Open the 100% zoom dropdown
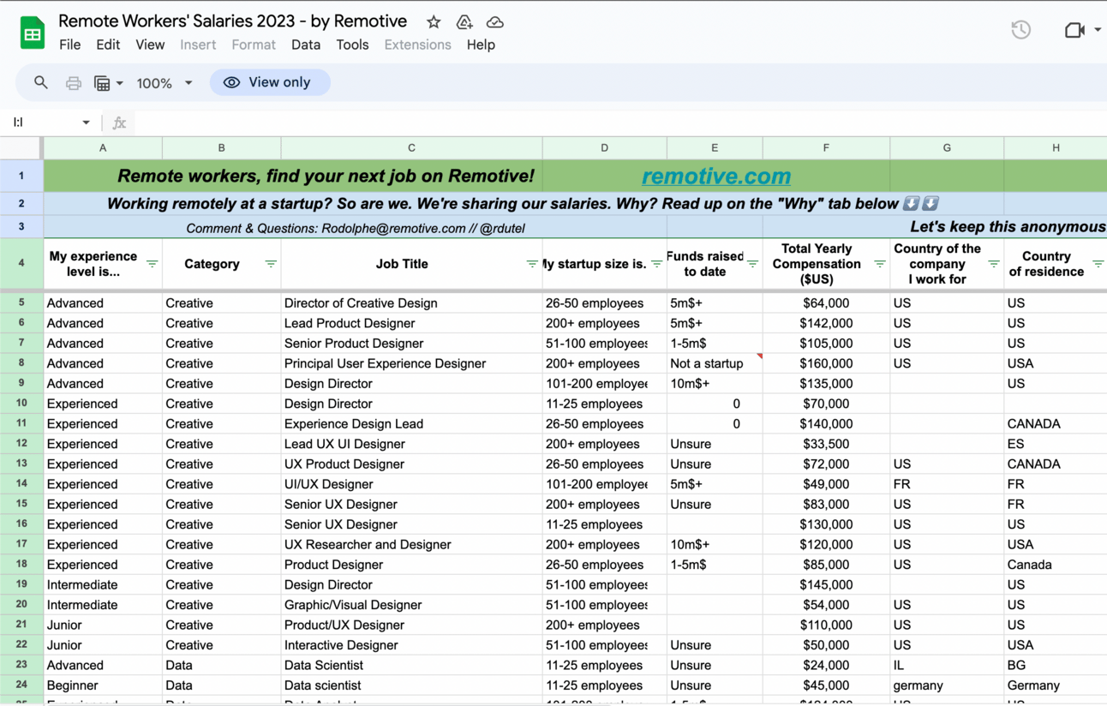The height and width of the screenshot is (706, 1107). pos(165,83)
